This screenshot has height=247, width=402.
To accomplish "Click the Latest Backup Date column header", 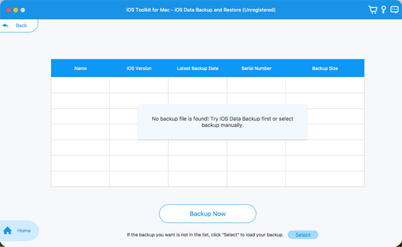I will (198, 68).
